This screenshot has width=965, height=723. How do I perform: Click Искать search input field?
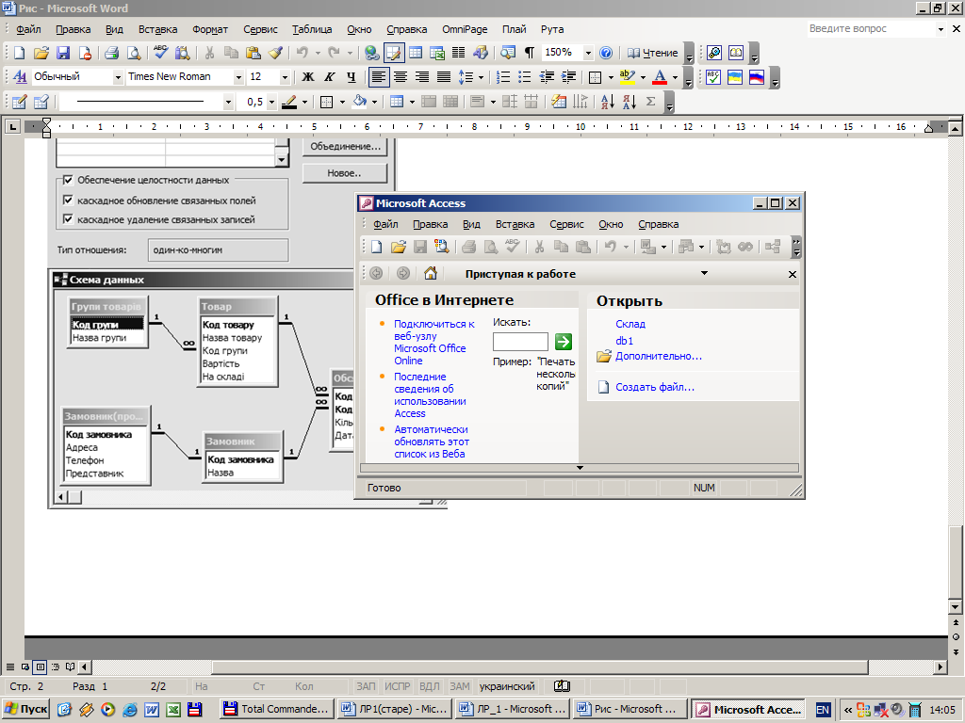click(520, 341)
